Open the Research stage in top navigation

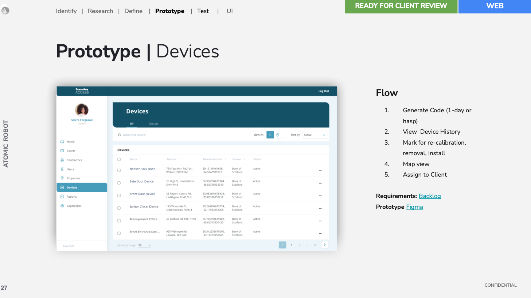click(x=101, y=11)
